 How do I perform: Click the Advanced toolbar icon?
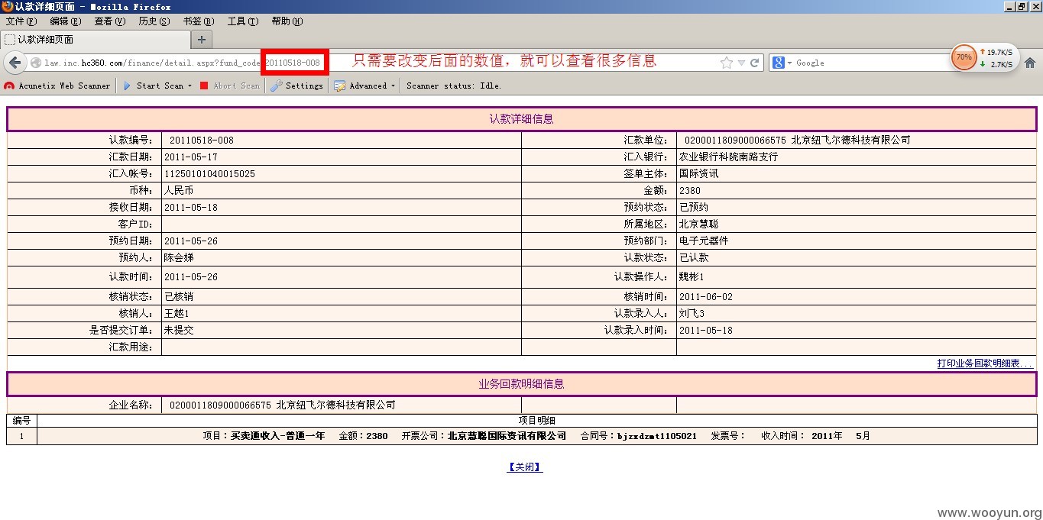pyautogui.click(x=340, y=86)
